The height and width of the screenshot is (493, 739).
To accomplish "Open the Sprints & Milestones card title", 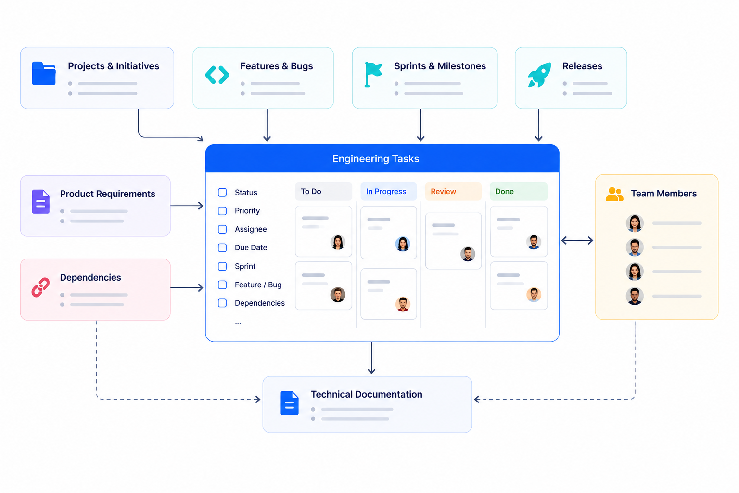I will click(x=440, y=66).
